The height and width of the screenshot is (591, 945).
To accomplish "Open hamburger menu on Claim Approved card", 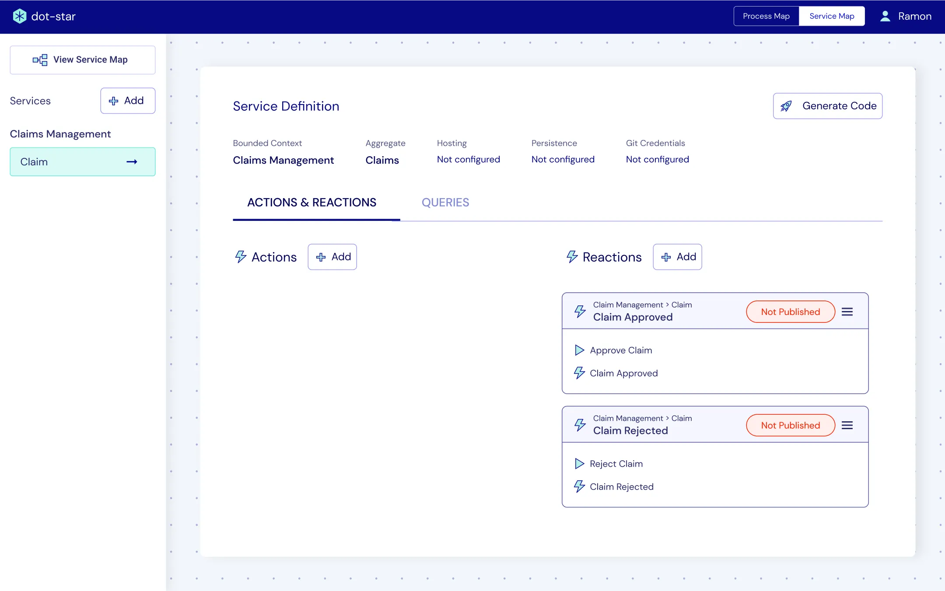I will point(847,311).
